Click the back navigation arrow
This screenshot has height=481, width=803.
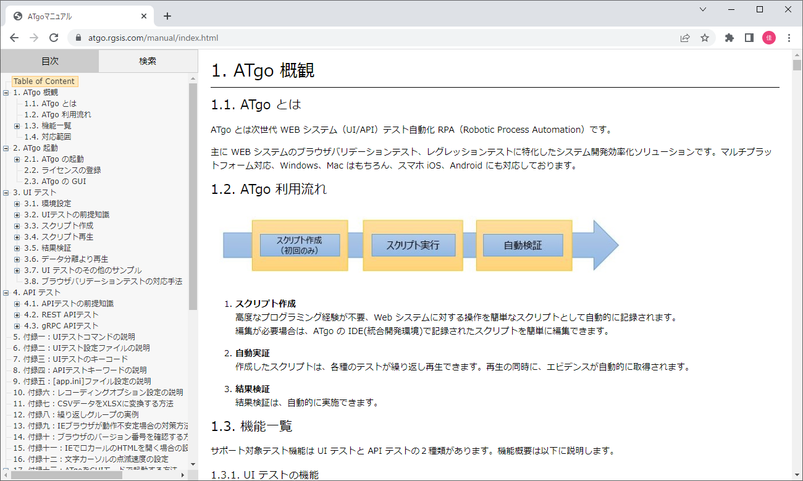point(14,37)
